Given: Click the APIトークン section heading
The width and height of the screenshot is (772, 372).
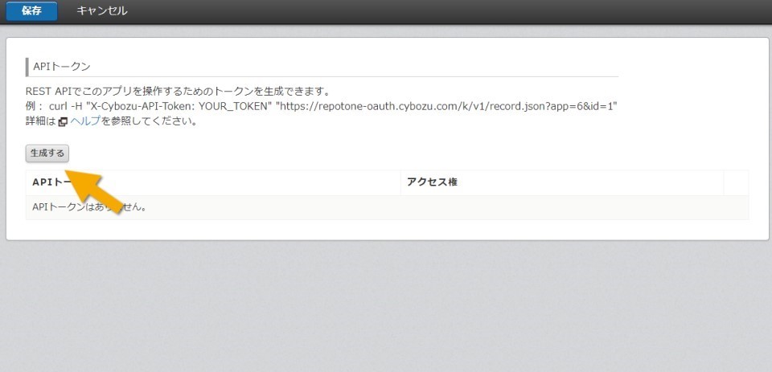Looking at the screenshot, I should (62, 67).
